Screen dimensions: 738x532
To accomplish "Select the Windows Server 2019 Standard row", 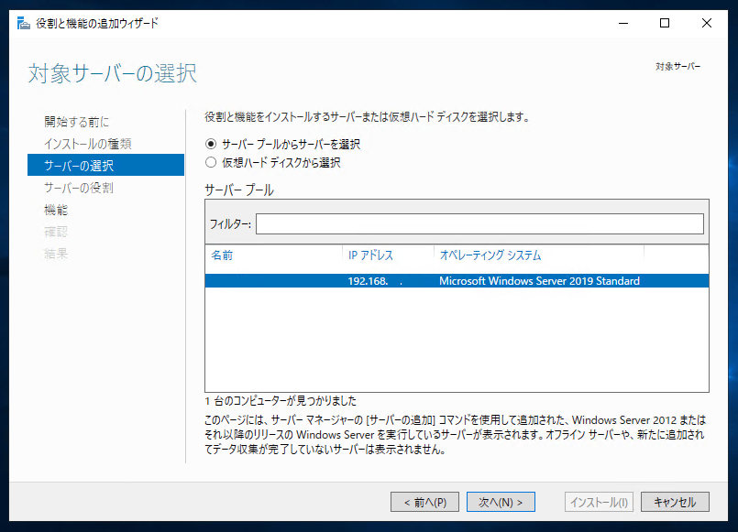I will [457, 281].
